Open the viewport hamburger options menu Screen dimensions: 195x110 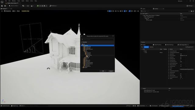tap(2, 11)
